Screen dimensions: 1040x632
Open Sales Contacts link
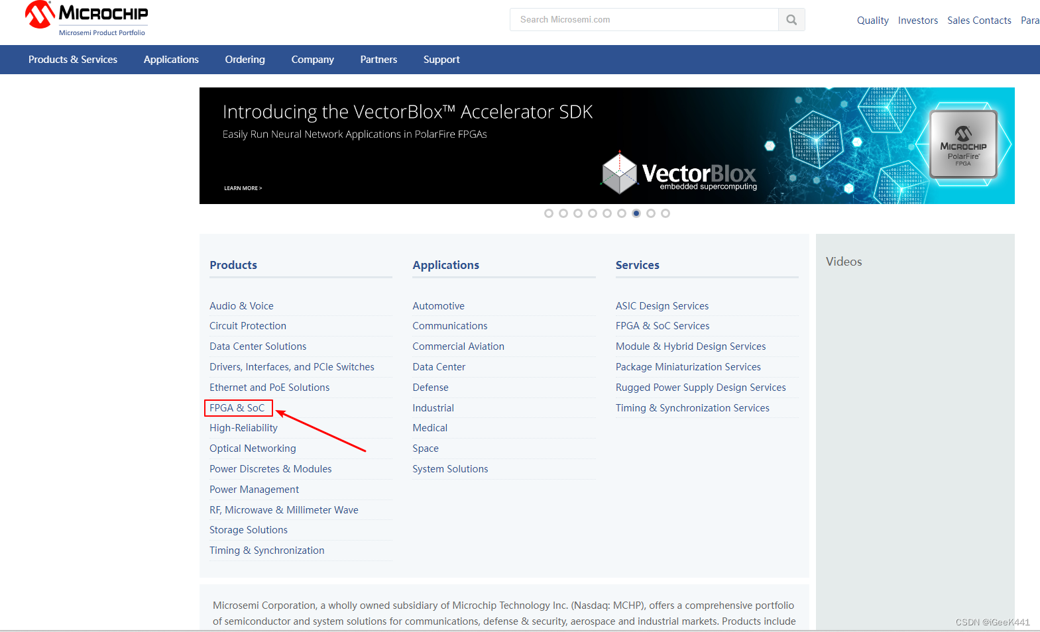tap(979, 21)
